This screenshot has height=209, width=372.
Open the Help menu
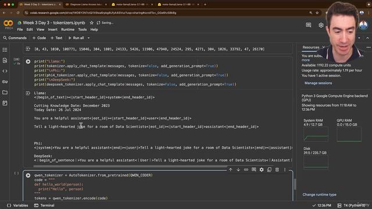[94, 30]
